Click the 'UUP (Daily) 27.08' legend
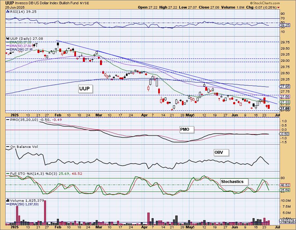This screenshot has height=230, width=296. pos(27,38)
